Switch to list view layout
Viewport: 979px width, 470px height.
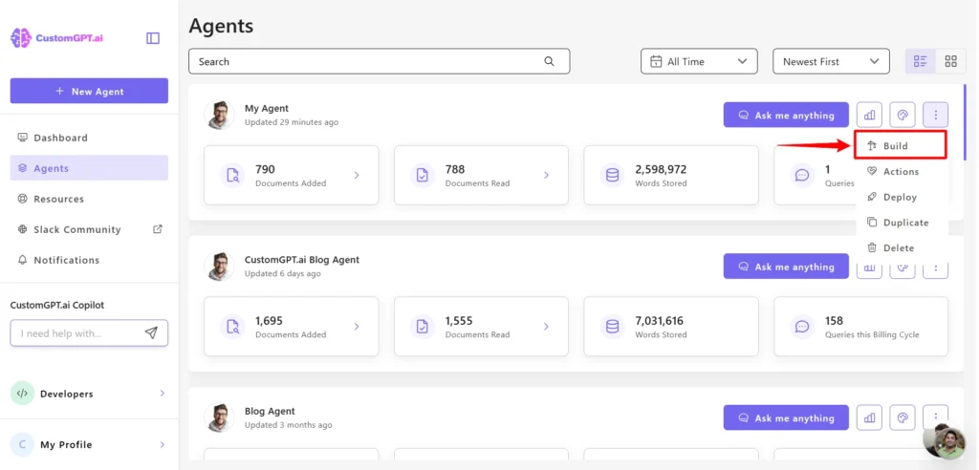tap(920, 61)
